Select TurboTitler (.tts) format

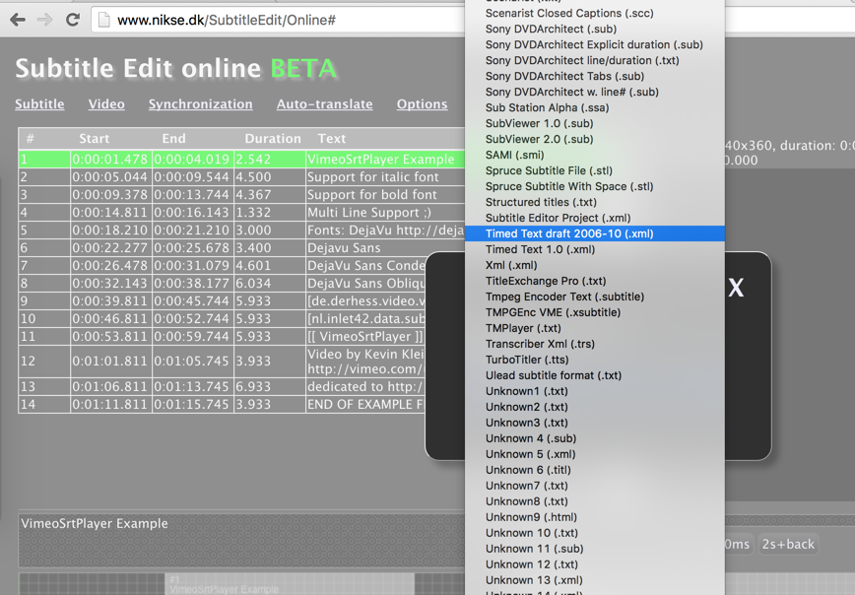pyautogui.click(x=595, y=361)
